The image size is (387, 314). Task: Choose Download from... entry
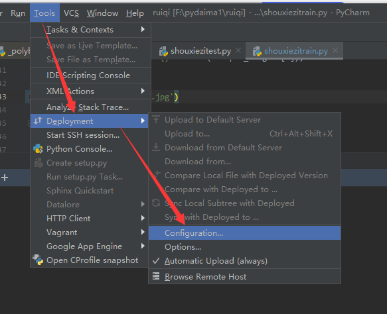(x=244, y=162)
